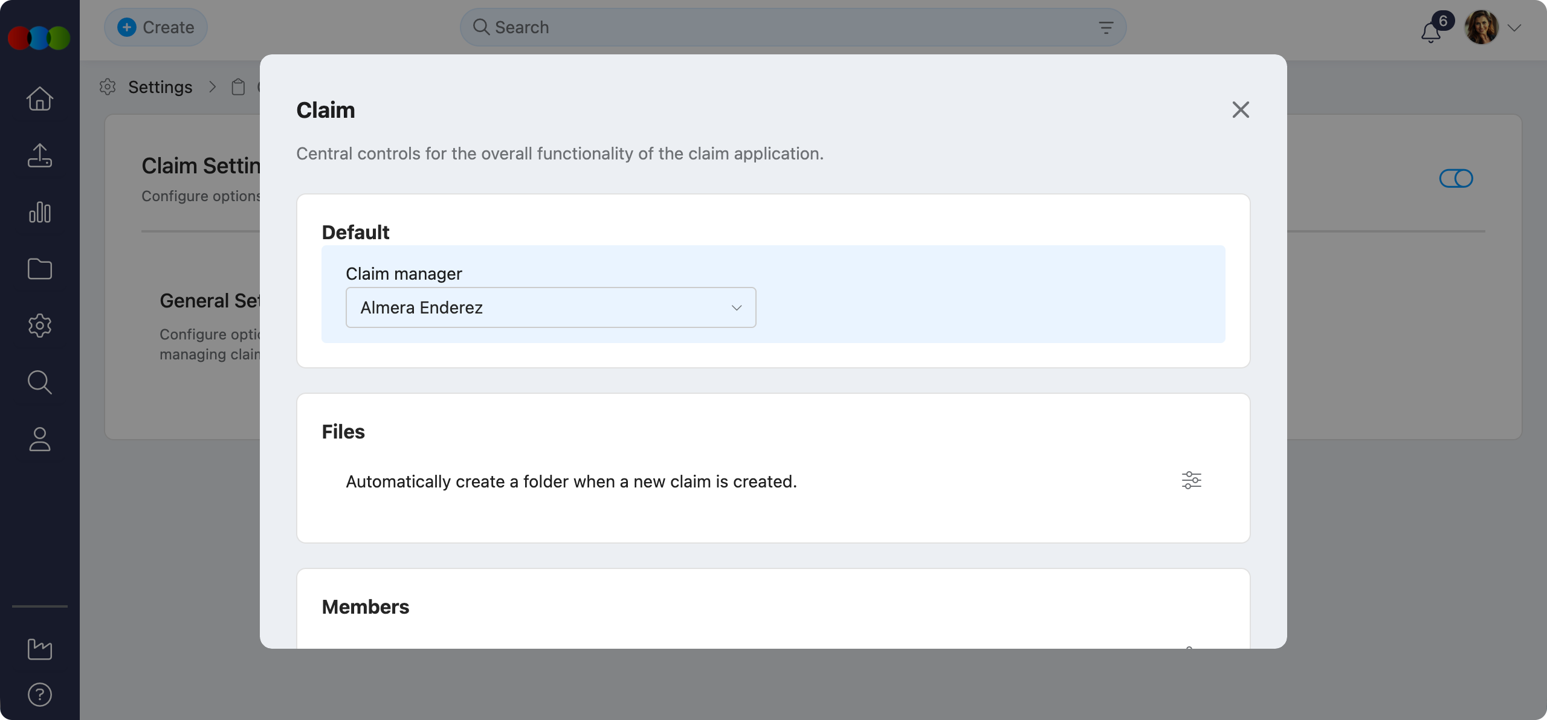Open Settings via the sidebar gear icon

pyautogui.click(x=39, y=326)
